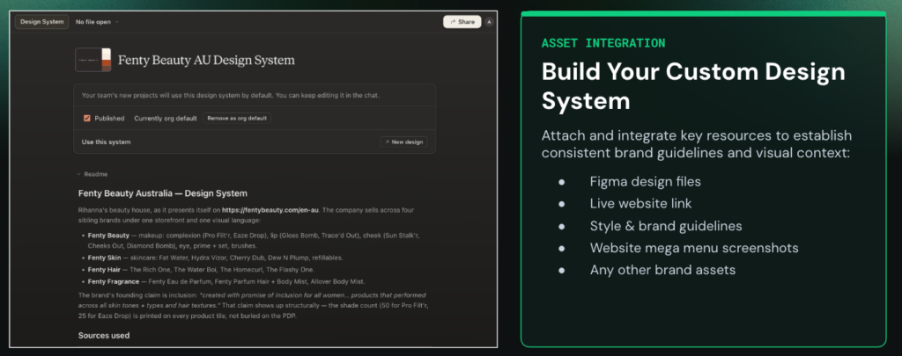Open the Fenty Beauty design system thumbnail
Viewport: 902px width, 356px height.
(x=93, y=60)
